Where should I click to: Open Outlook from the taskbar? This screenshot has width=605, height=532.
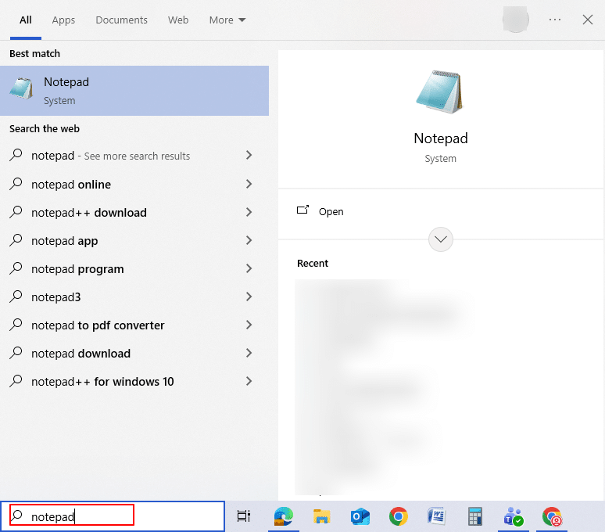[x=360, y=516]
